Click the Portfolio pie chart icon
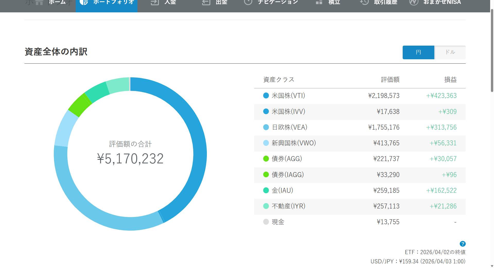 click(84, 2)
